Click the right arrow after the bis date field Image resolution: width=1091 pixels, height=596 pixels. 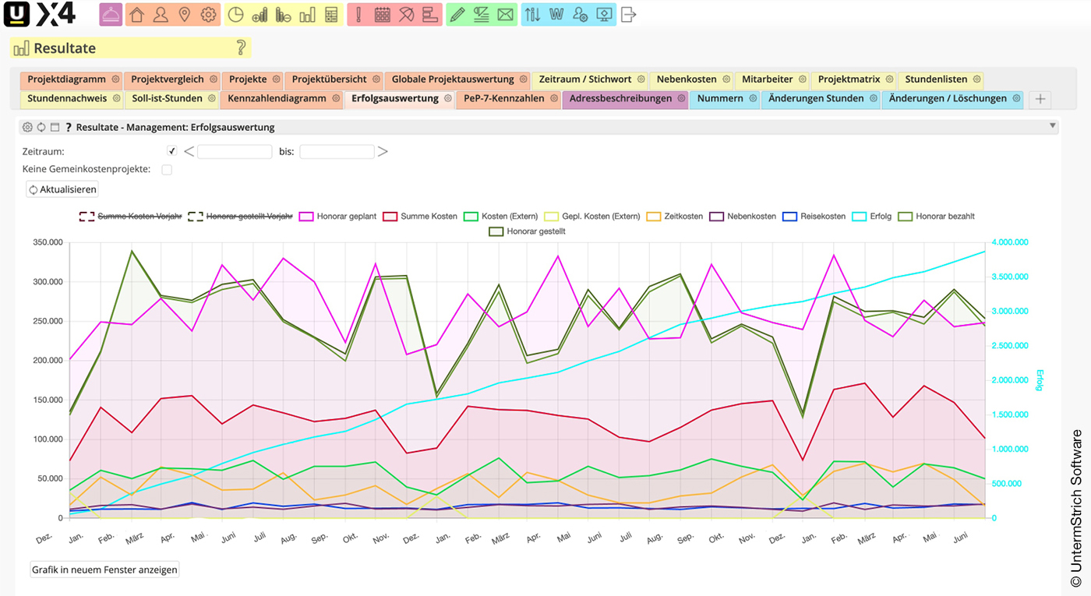[x=383, y=151]
